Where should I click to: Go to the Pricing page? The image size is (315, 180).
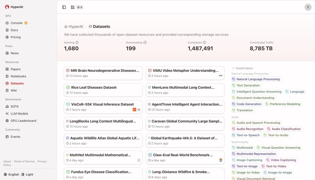13,37
